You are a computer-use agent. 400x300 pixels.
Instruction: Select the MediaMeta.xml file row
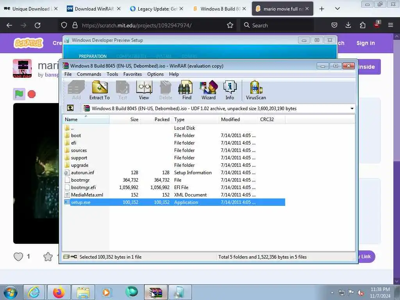[x=174, y=195]
